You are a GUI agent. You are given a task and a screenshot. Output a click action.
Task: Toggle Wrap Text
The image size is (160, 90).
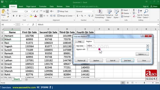[x=63, y=11]
